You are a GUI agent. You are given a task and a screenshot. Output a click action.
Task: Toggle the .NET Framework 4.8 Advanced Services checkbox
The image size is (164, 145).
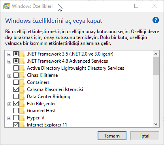[16, 61]
